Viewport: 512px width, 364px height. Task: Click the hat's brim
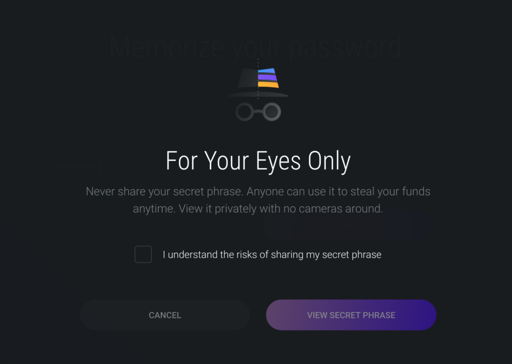click(x=258, y=93)
